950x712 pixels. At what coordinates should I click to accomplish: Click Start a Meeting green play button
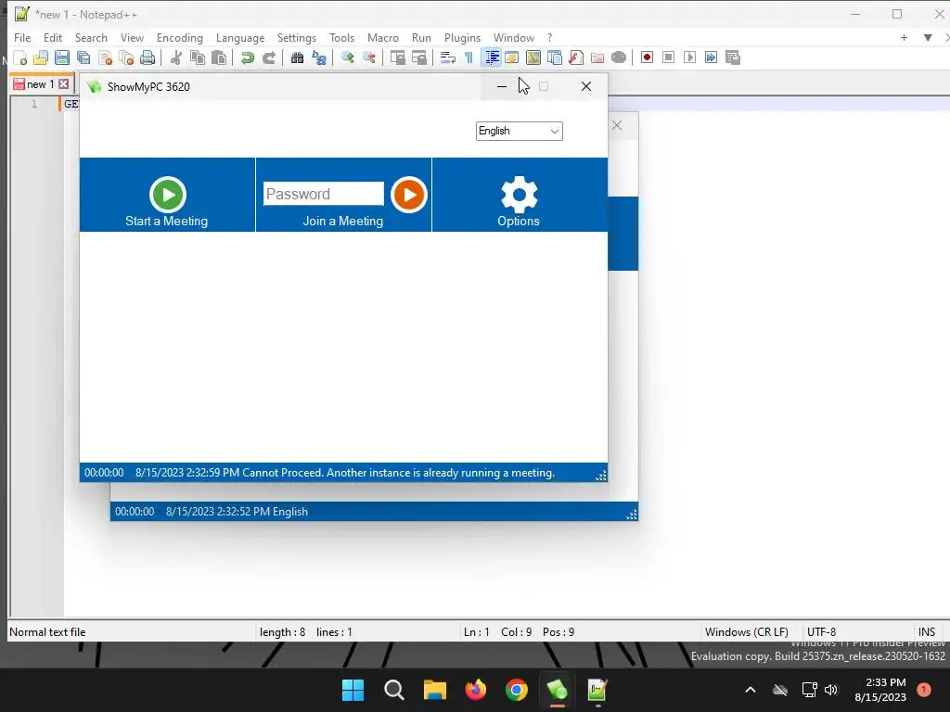click(167, 195)
